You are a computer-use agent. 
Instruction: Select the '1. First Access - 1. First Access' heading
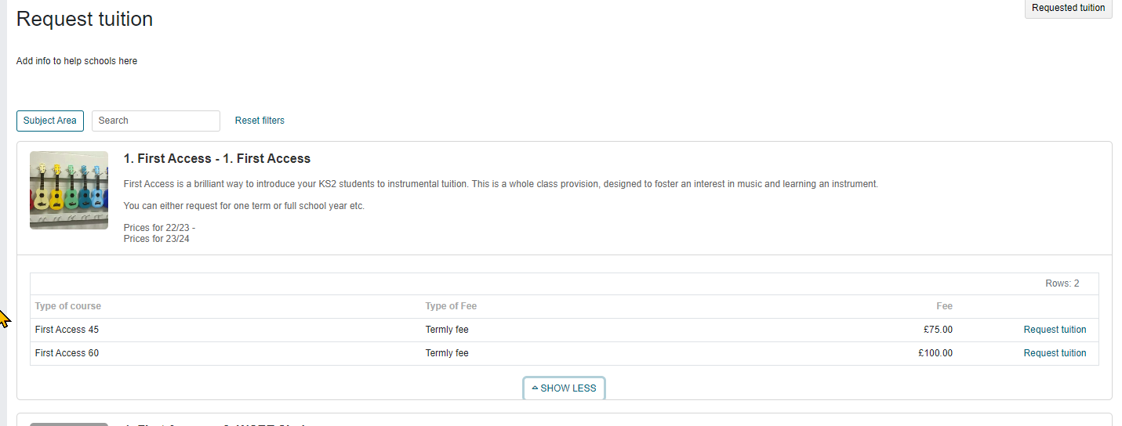tap(217, 159)
